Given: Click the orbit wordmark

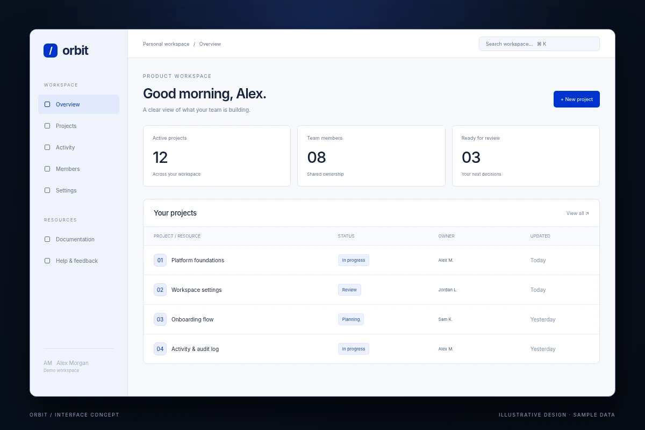Looking at the screenshot, I should click(75, 51).
